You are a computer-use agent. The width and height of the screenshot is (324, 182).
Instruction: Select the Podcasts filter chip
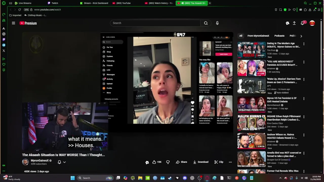(279, 36)
